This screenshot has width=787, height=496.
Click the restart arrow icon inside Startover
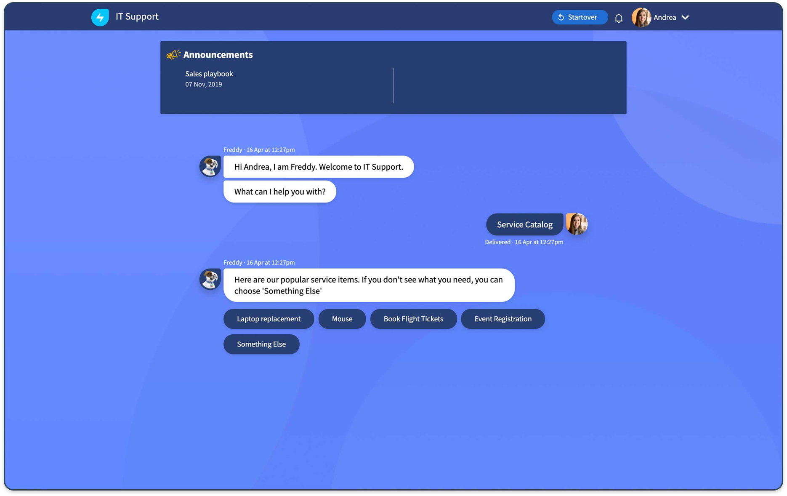point(561,17)
